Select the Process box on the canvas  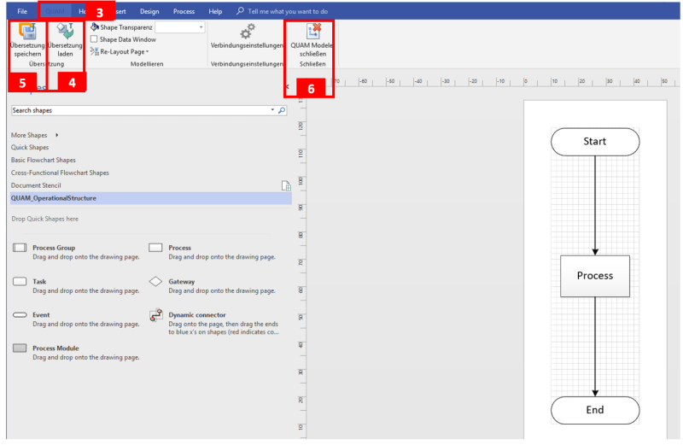pos(595,276)
